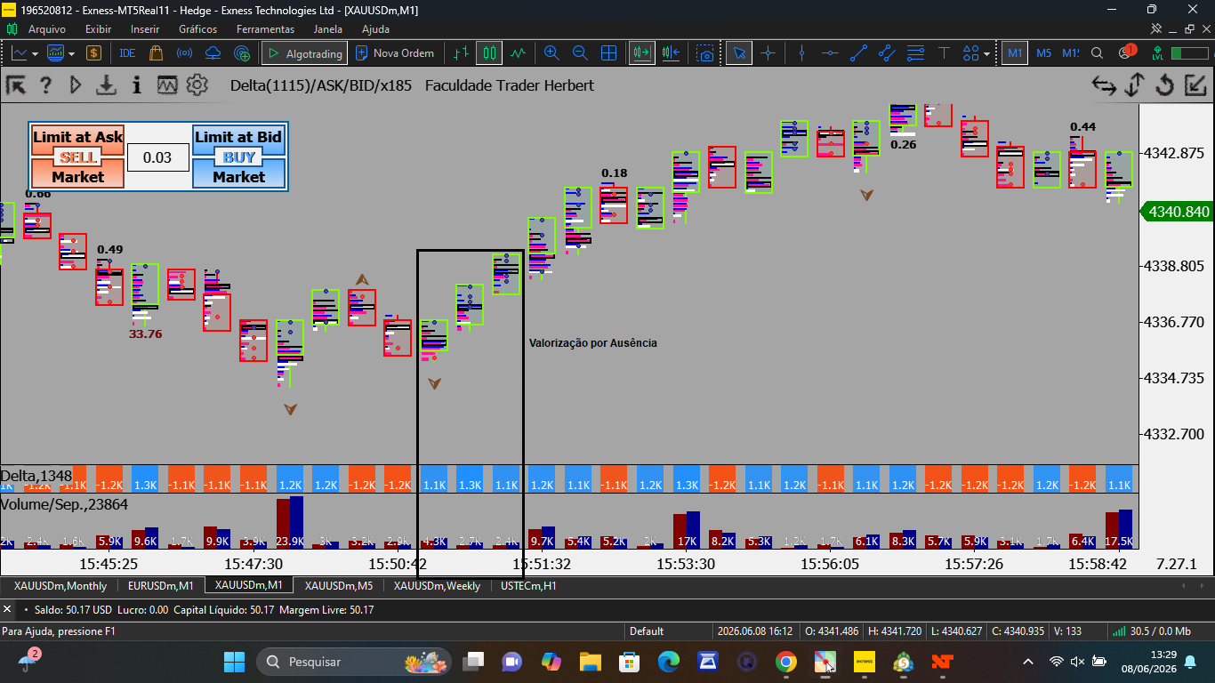Open the Windows Start menu
Viewport: 1215px width, 683px height.
pos(234,662)
